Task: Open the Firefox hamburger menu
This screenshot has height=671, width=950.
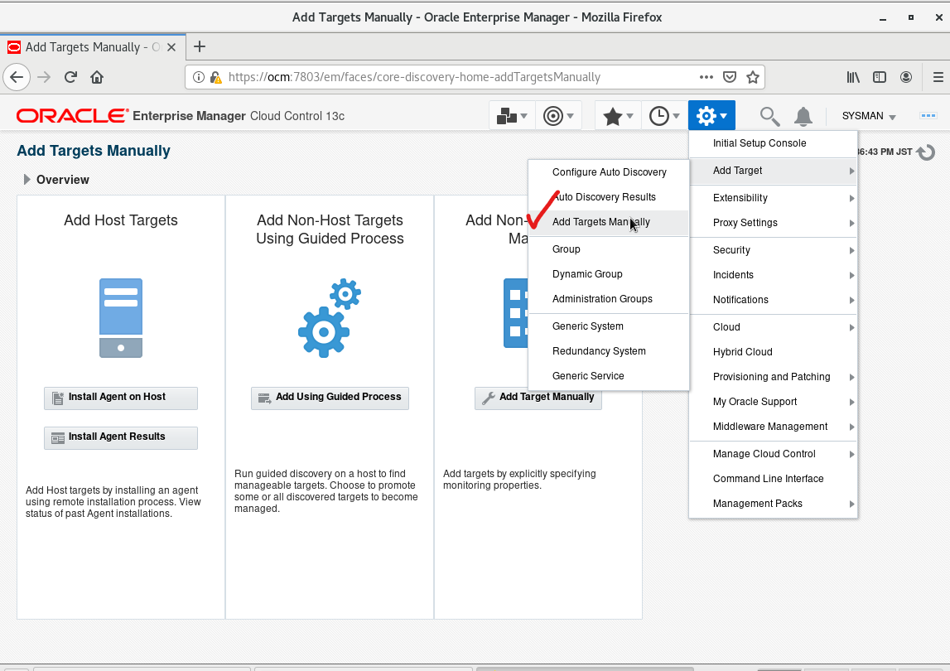Action: 938,77
